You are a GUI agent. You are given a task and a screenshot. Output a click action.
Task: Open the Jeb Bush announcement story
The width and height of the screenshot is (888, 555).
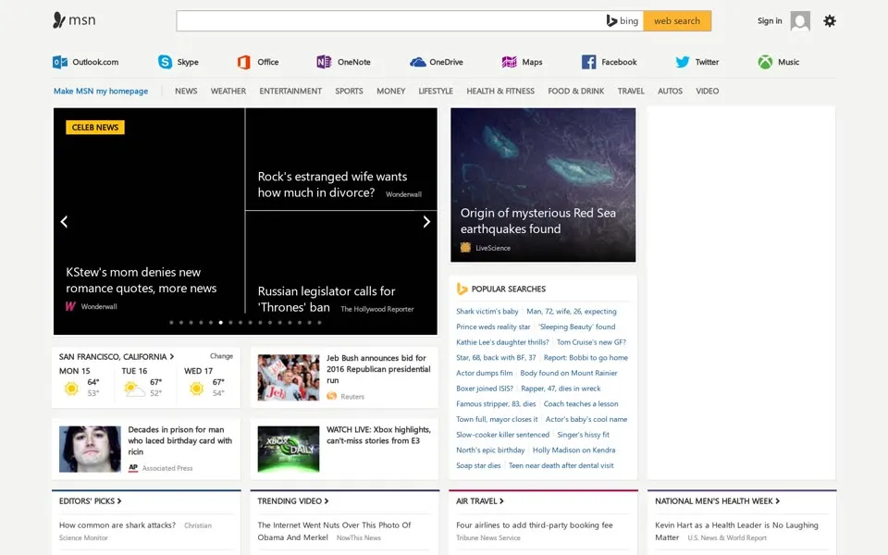point(378,369)
